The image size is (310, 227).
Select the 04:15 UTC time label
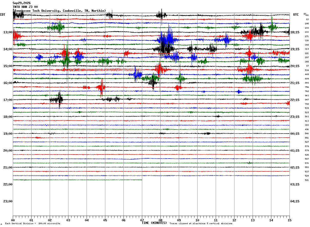point(295,201)
